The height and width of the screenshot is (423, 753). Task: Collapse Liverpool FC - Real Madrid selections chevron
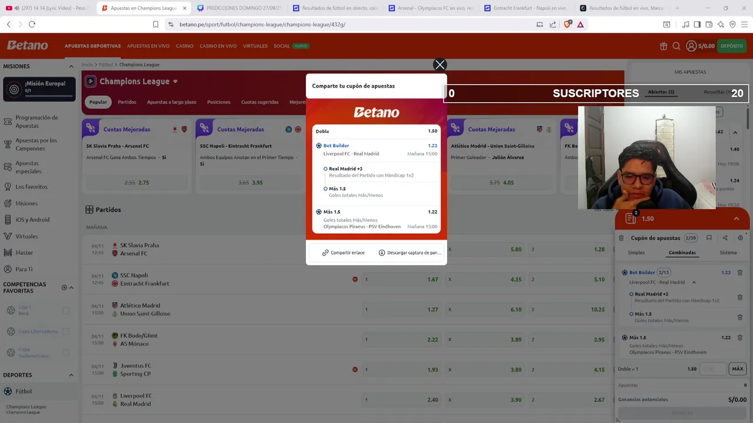click(x=694, y=283)
